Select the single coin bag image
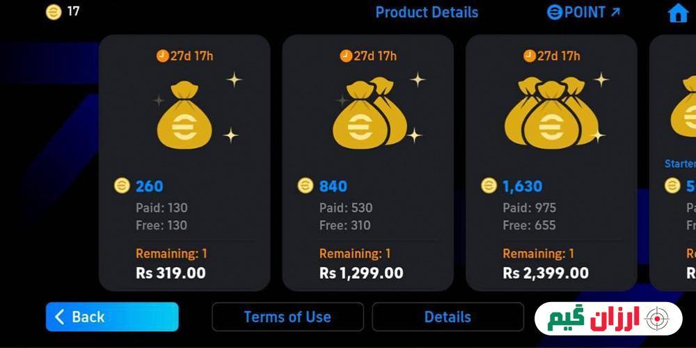This screenshot has height=348, width=696. coord(184,115)
